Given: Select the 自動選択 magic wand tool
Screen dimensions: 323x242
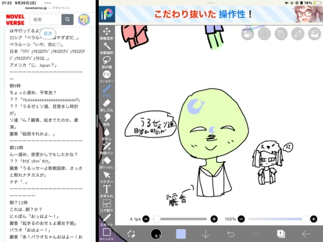Looking at the screenshot, I should 107,48.
